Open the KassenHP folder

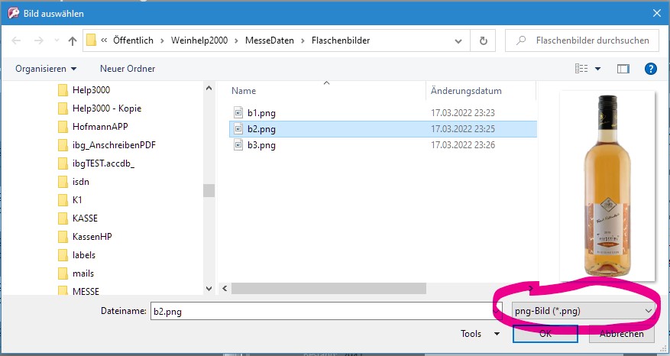(92, 237)
